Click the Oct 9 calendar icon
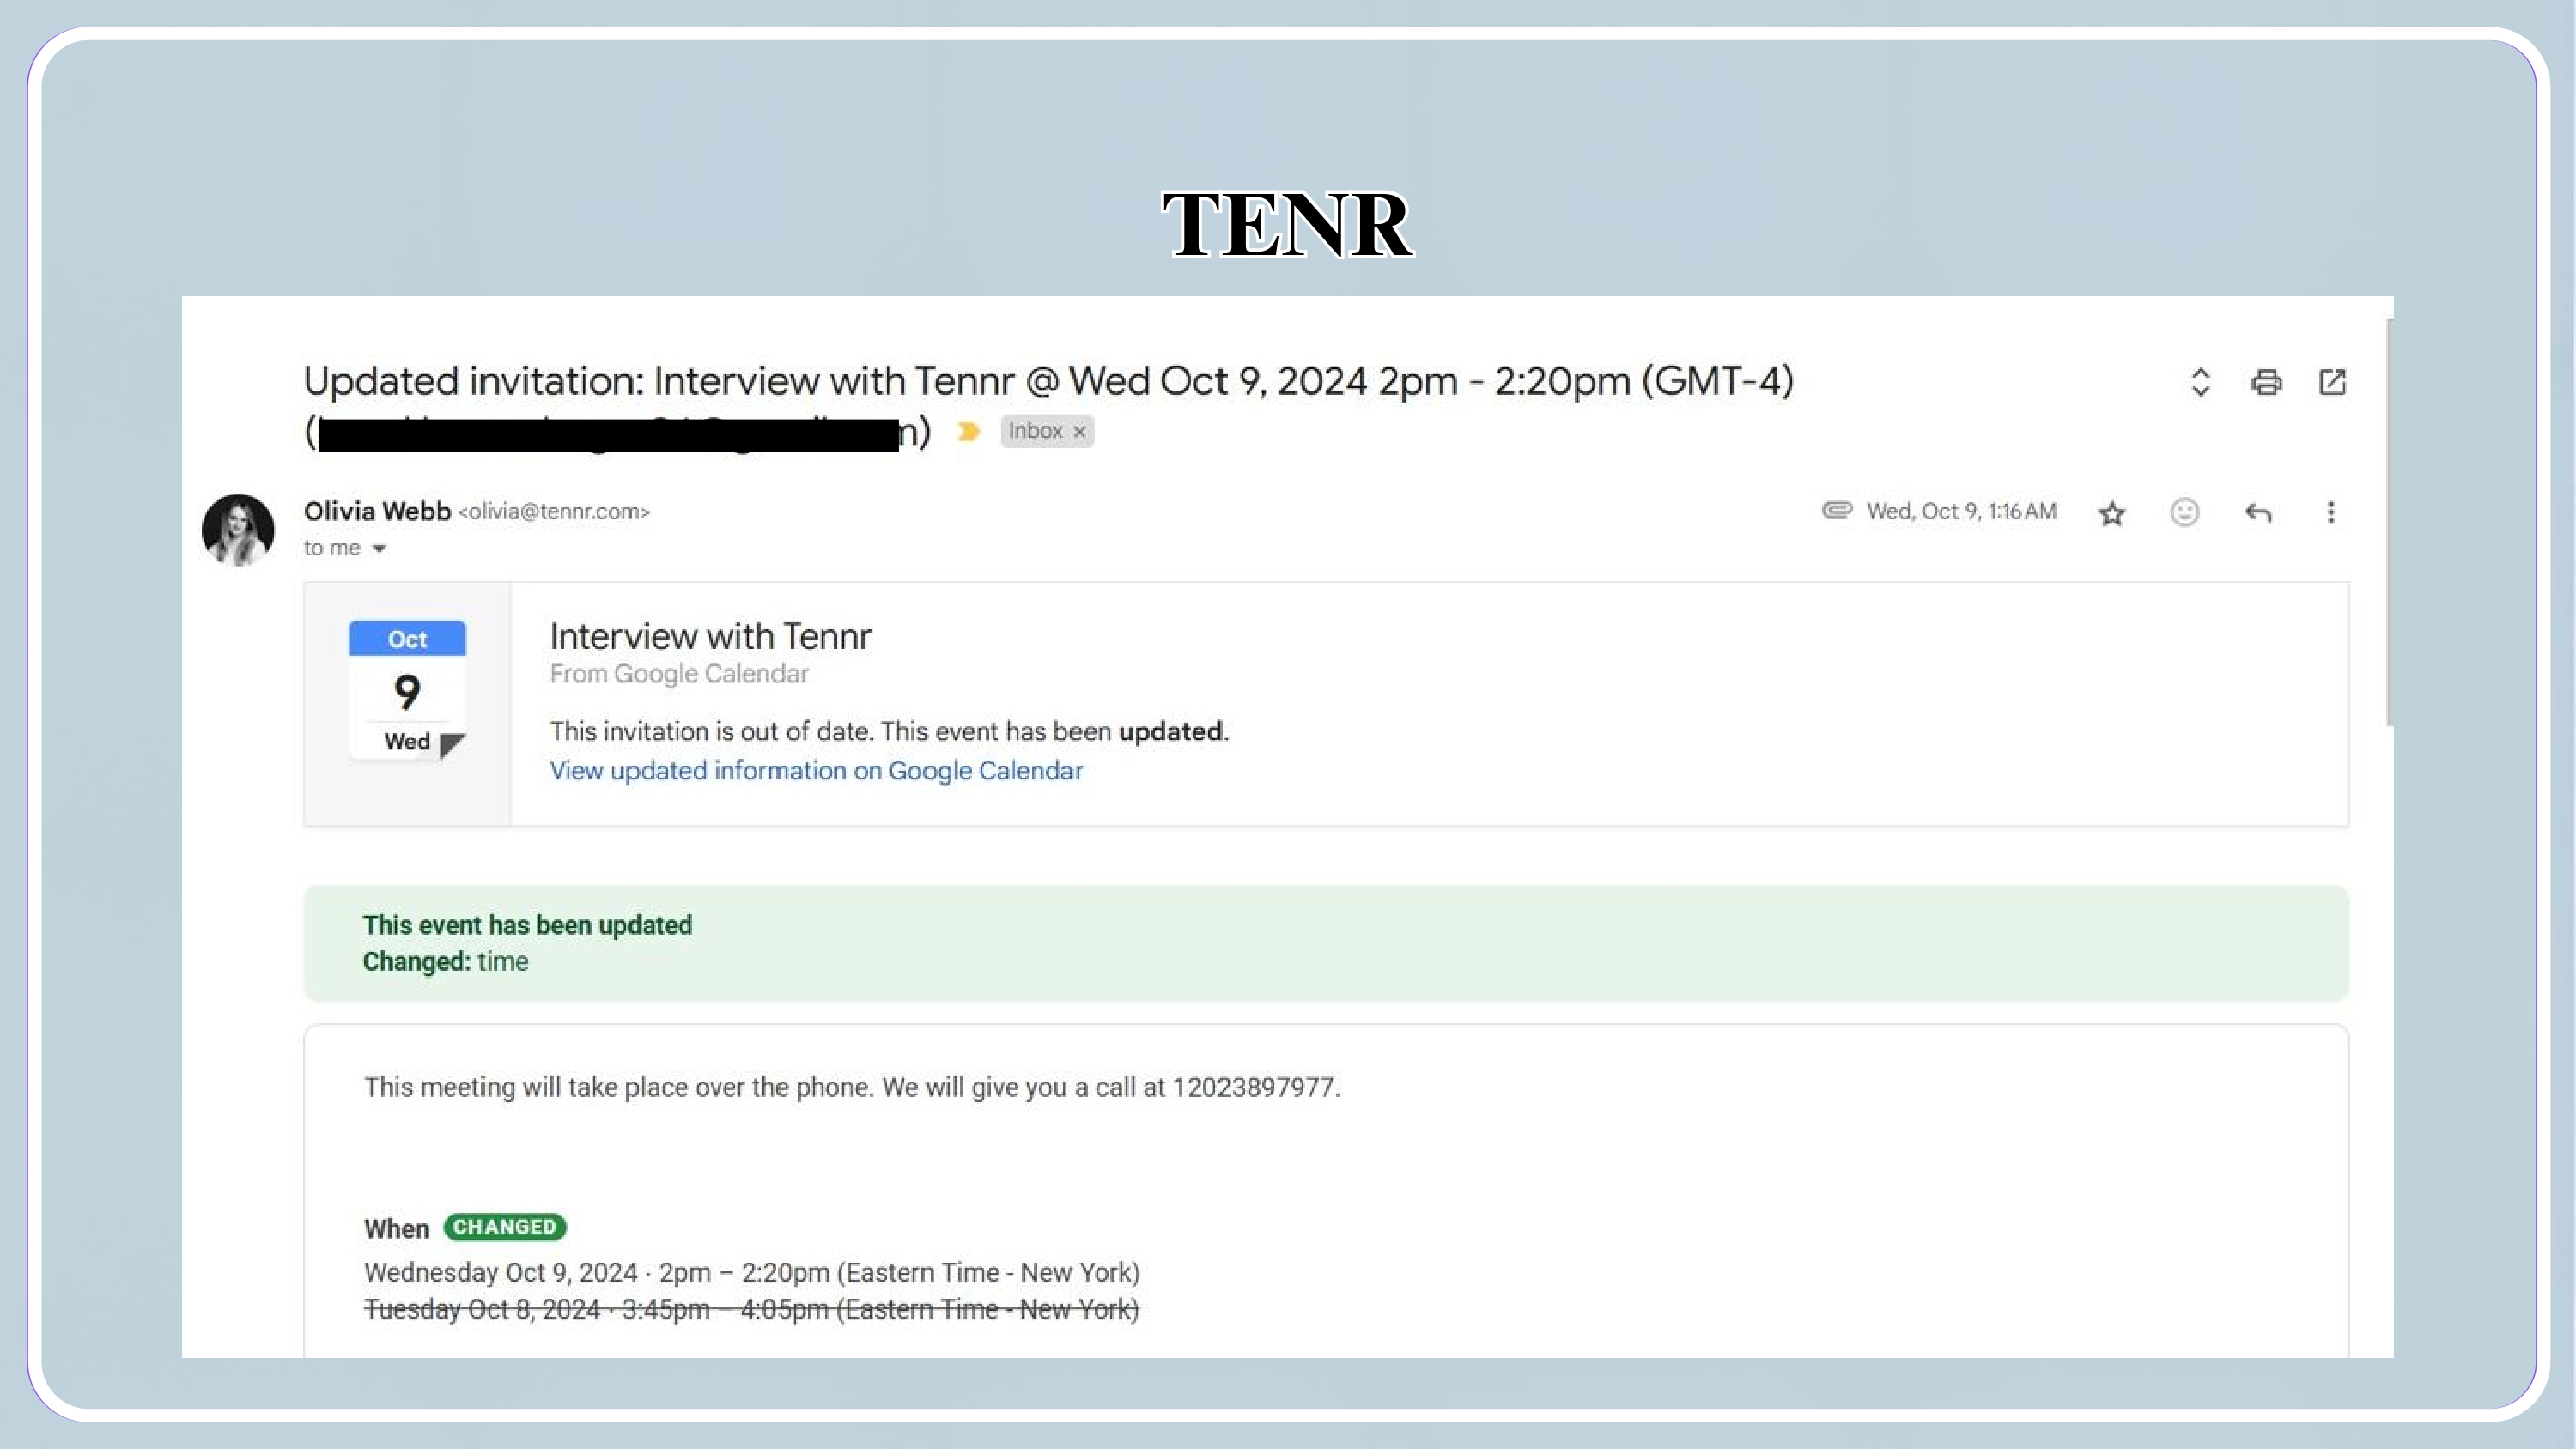Viewport: 2576px width, 1449px height. tap(407, 690)
